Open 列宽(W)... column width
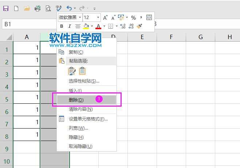 click(x=87, y=128)
